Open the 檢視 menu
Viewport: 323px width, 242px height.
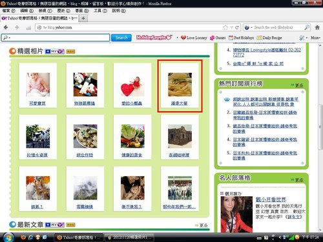click(x=45, y=11)
